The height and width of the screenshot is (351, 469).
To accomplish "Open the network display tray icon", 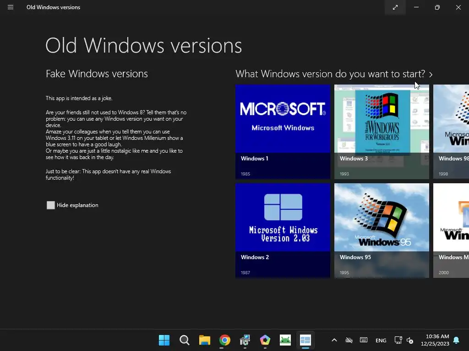I will tap(398, 340).
